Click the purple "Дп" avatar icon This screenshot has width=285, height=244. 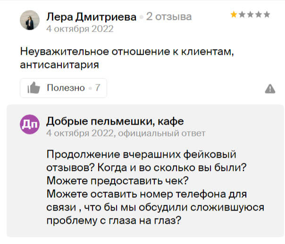[x=30, y=125]
